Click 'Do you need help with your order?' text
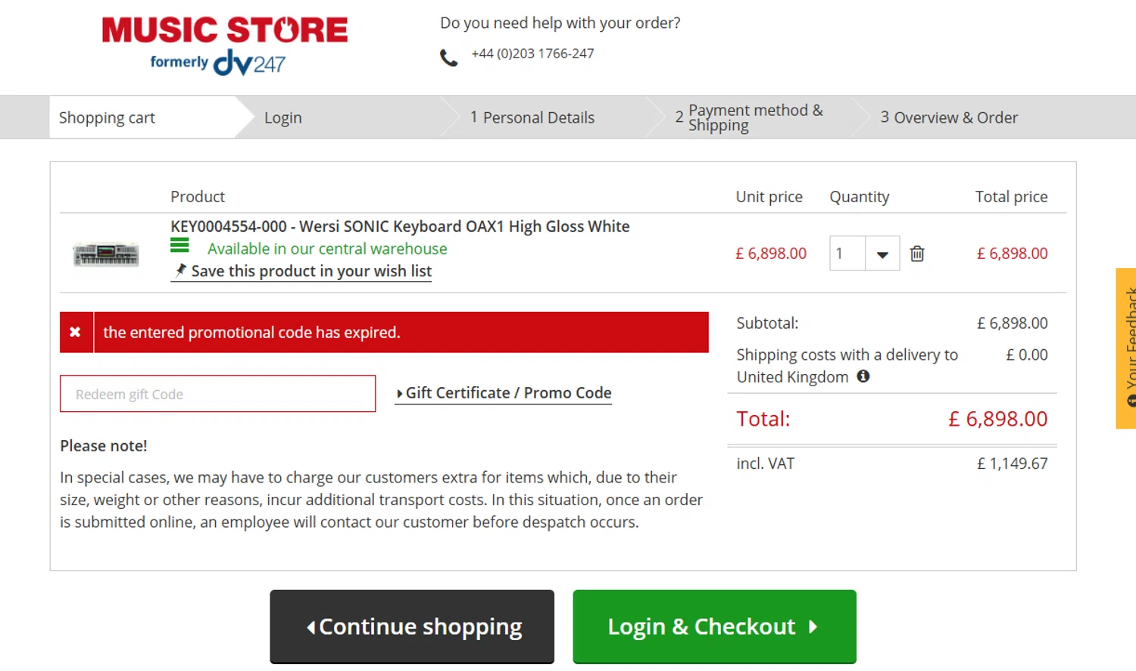 pos(560,23)
